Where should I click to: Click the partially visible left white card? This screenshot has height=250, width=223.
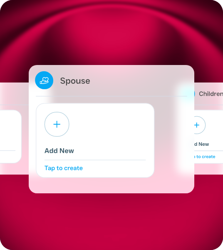[x=10, y=137]
